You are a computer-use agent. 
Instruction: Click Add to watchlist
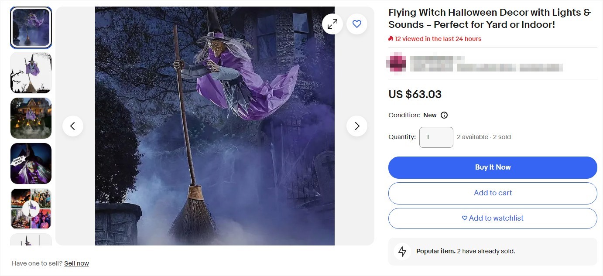(x=493, y=218)
